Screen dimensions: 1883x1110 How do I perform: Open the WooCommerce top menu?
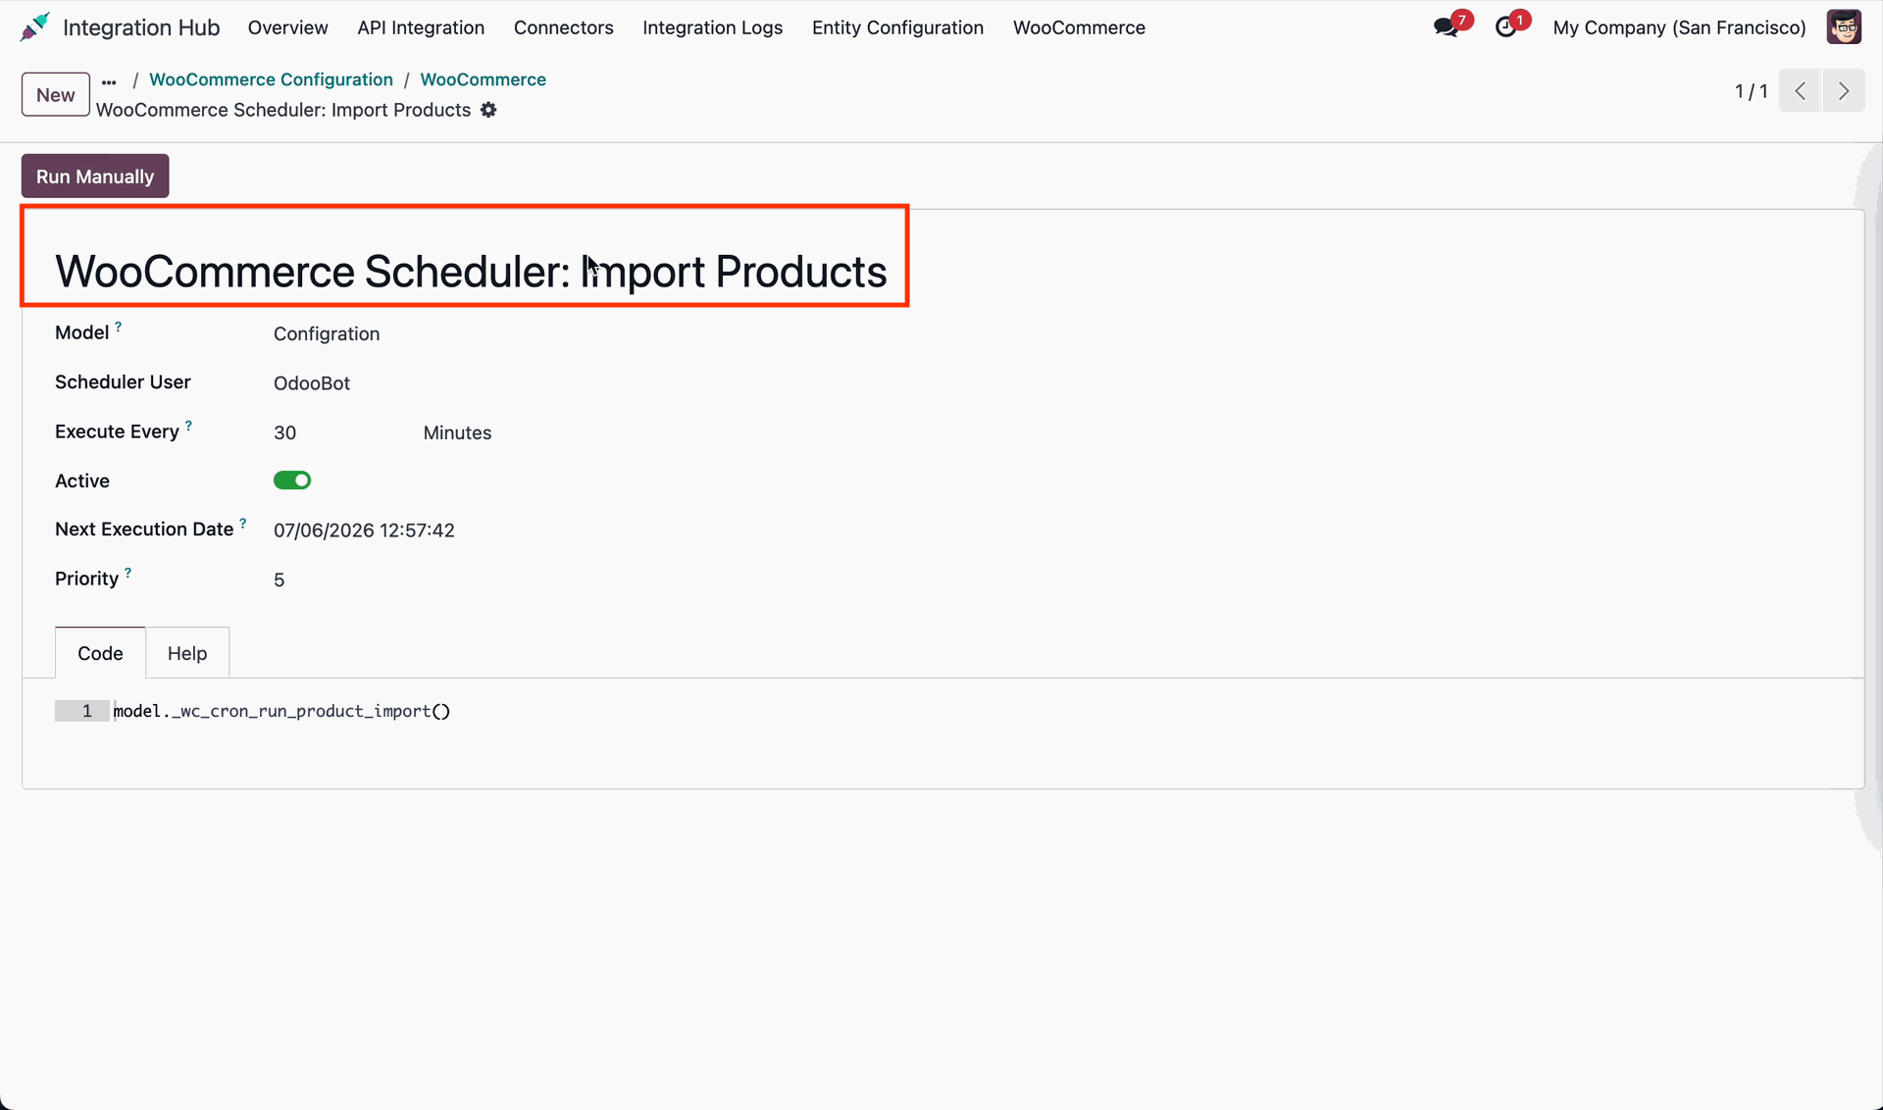pos(1079,27)
